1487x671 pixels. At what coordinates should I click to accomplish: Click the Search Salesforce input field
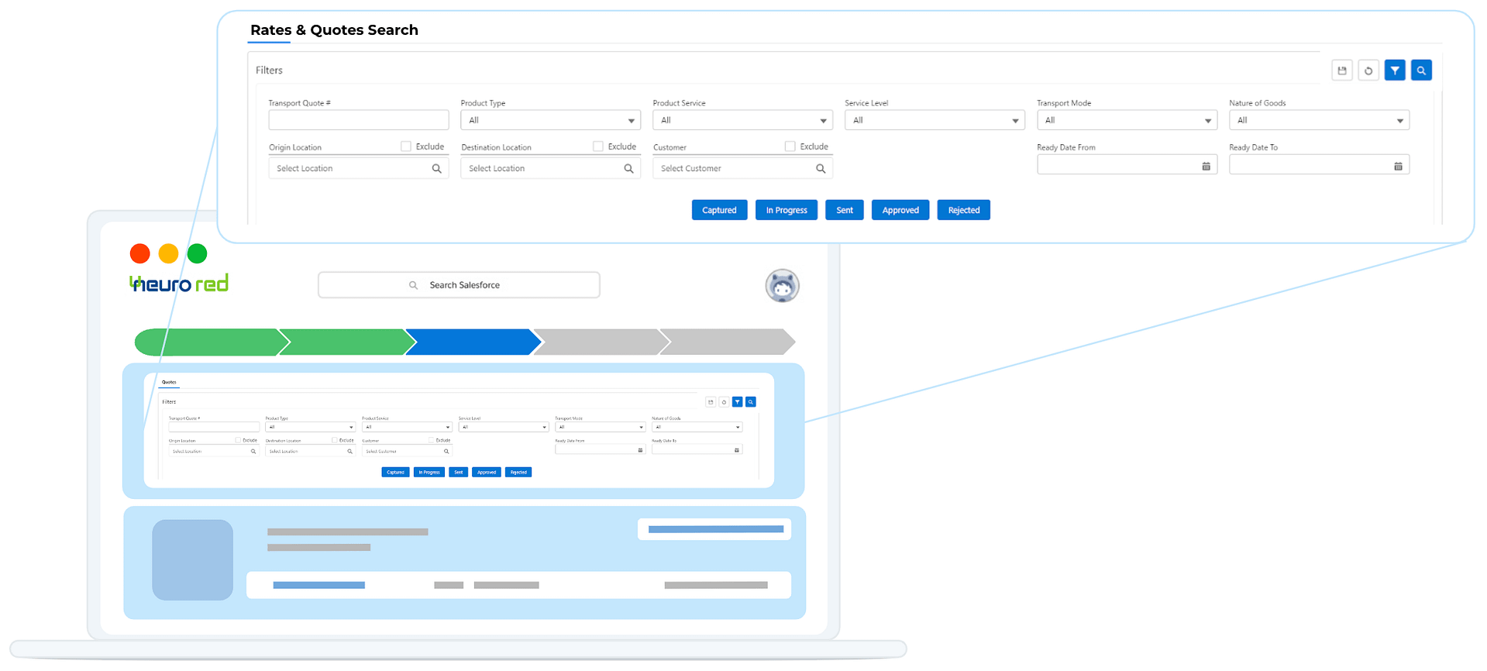(459, 285)
